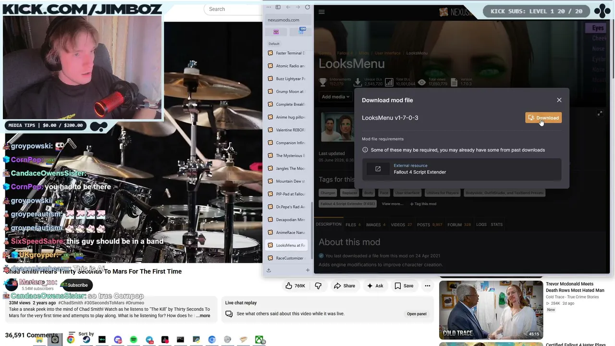Open the LOGS tab on mod page
The height and width of the screenshot is (346, 615).
(x=481, y=224)
